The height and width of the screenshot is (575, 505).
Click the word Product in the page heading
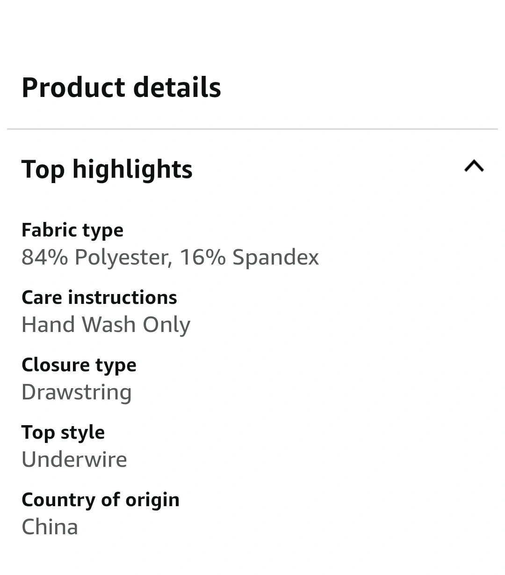pos(73,88)
